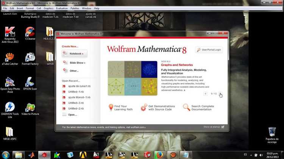Image resolution: width=284 pixels, height=159 pixels.
Task: Open the Insert menu
Action: [20, 8]
